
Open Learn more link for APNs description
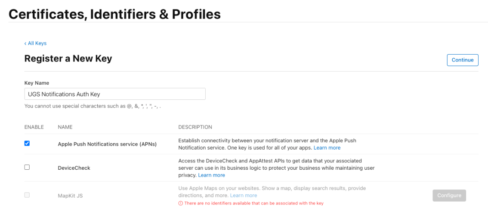327,148
